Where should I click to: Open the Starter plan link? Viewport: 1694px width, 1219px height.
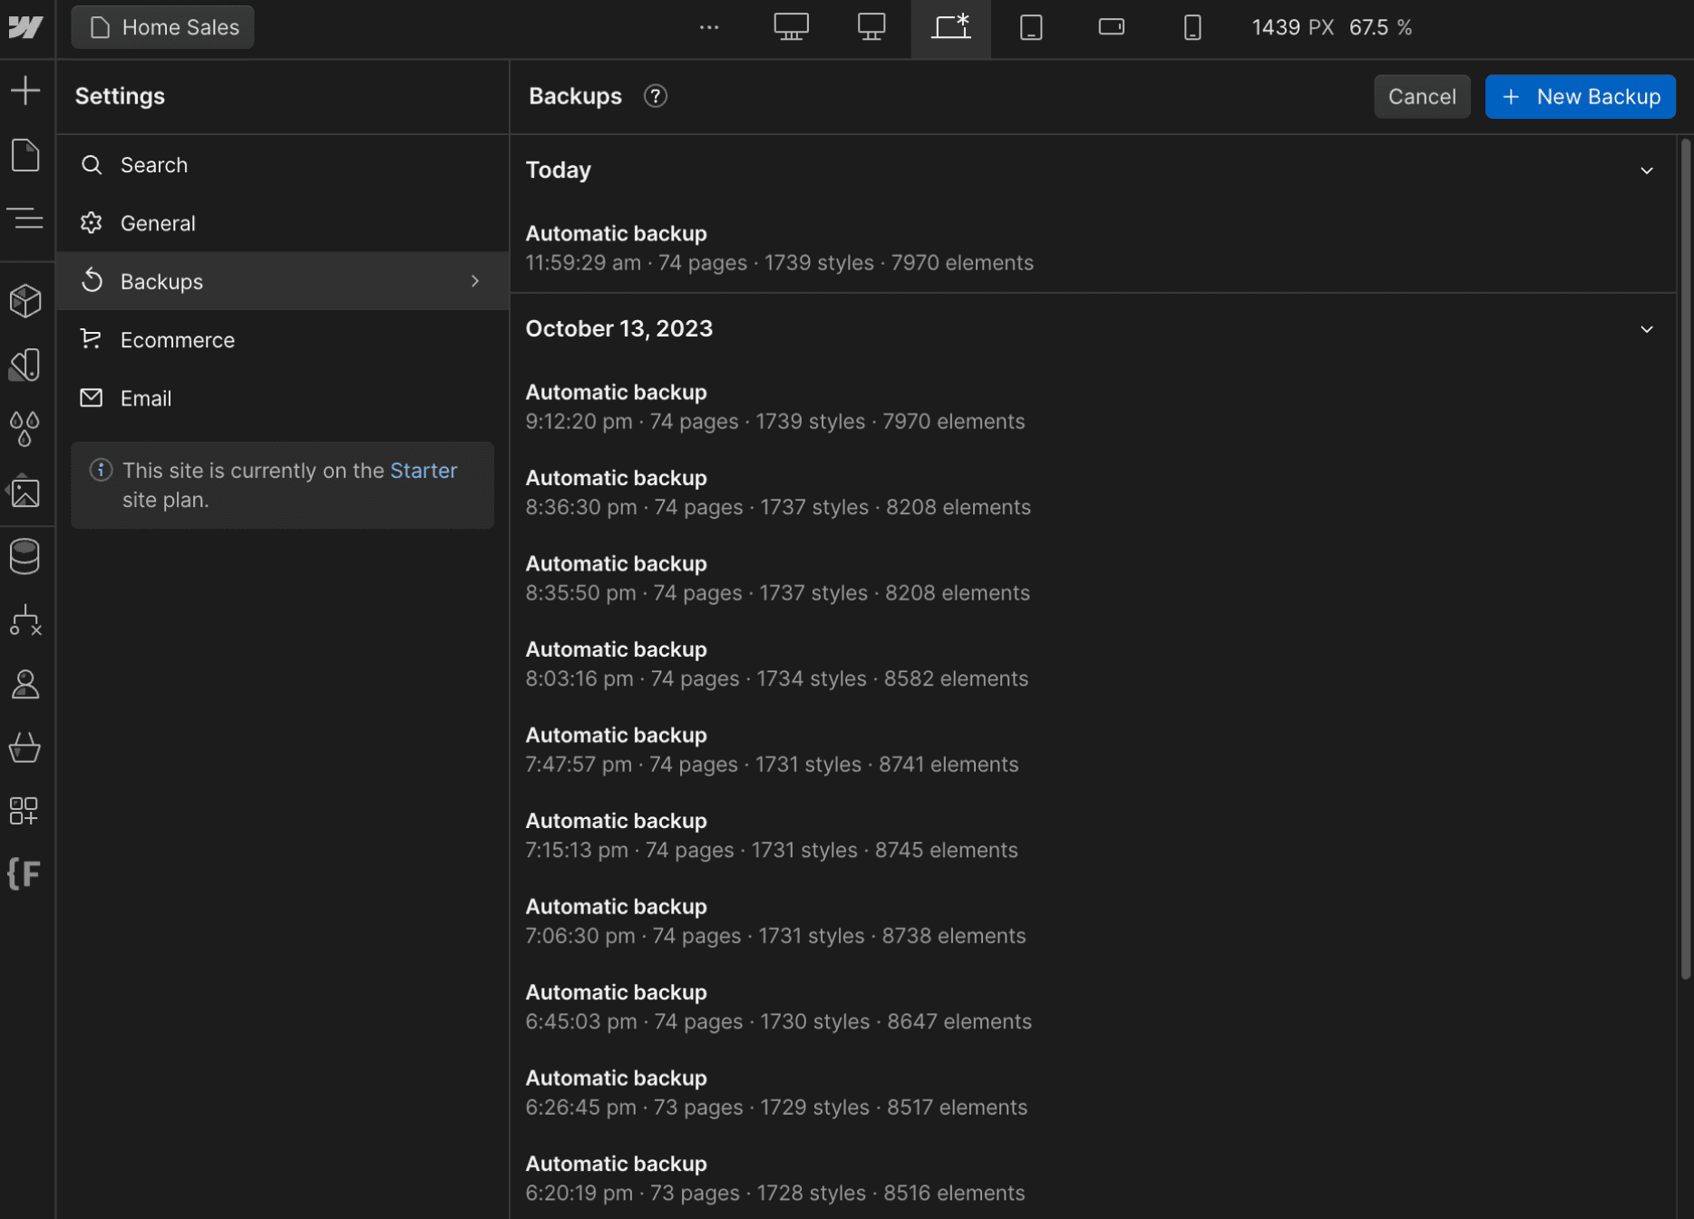point(423,470)
